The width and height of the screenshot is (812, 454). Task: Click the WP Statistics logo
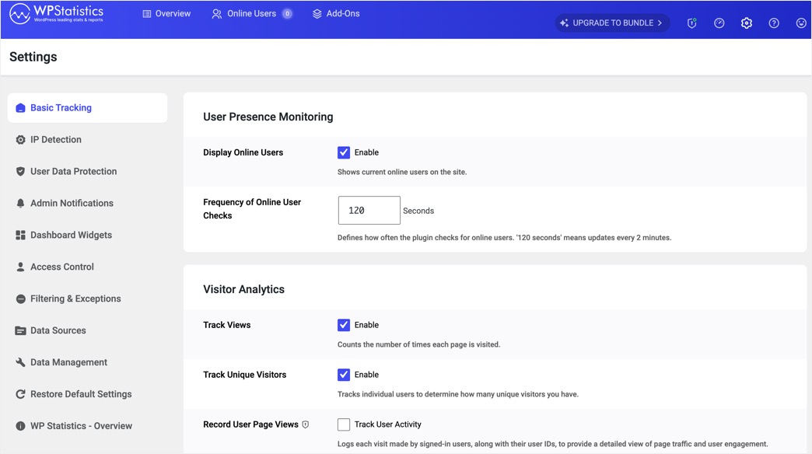pyautogui.click(x=56, y=13)
